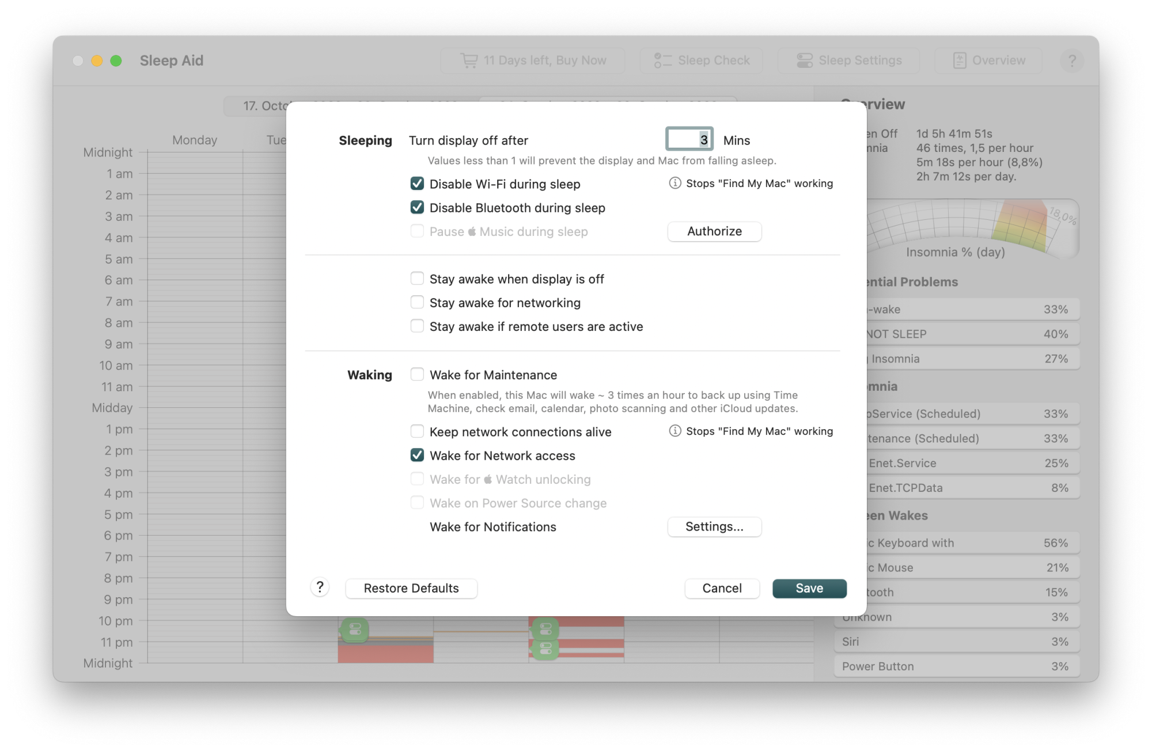Open Sleep Check from toolbar

click(702, 60)
